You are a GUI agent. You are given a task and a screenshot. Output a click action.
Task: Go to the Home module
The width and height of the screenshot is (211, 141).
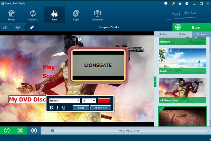[x=12, y=15]
